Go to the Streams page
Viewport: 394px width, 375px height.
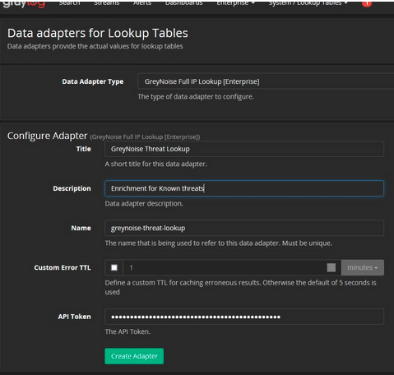[x=107, y=2]
